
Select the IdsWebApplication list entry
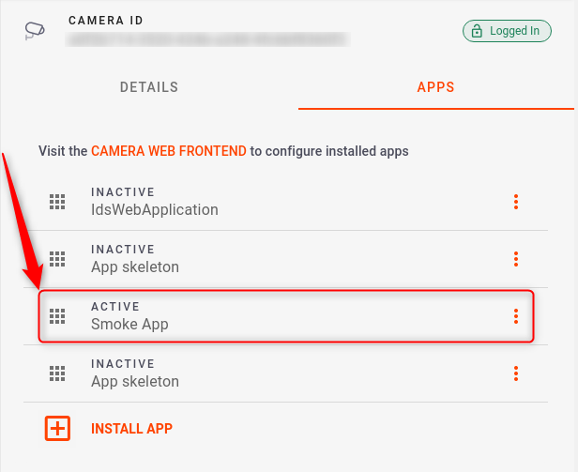click(285, 202)
